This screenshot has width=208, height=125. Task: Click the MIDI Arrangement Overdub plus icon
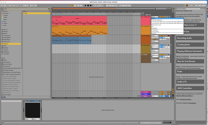tap(94, 5)
